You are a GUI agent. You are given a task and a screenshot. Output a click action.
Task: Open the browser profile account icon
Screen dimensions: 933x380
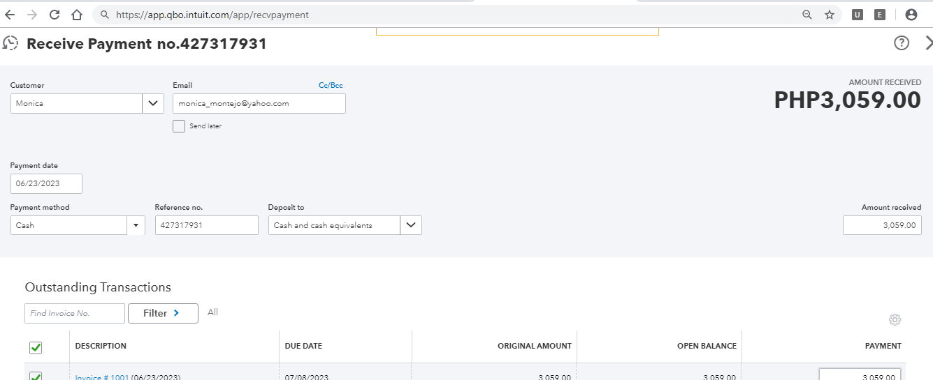911,15
